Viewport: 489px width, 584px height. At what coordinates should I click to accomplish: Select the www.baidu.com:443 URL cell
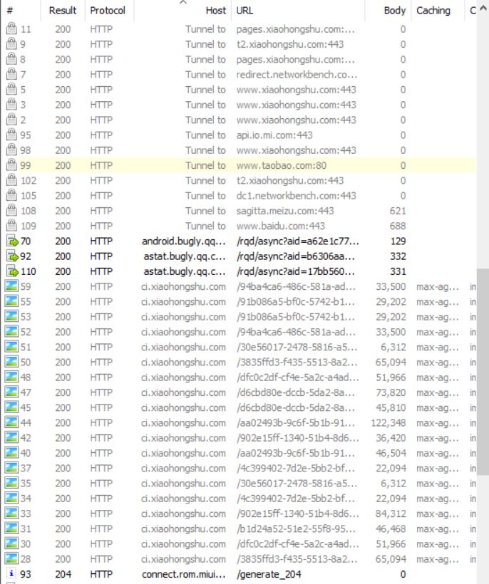pos(281,226)
